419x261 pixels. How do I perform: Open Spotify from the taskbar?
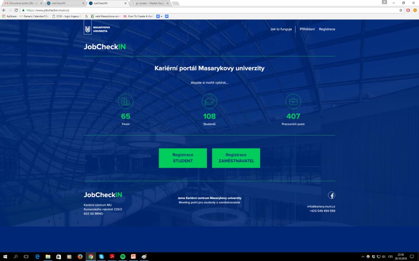click(123, 257)
